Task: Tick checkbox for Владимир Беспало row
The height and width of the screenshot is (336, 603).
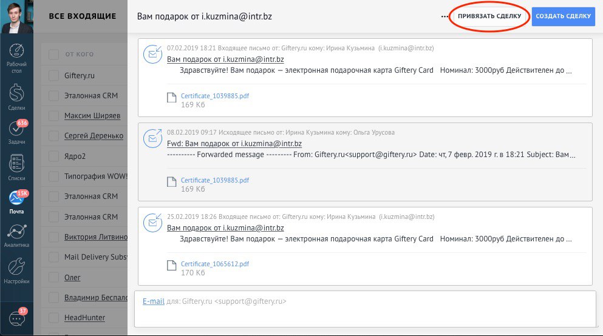Action: (54, 297)
